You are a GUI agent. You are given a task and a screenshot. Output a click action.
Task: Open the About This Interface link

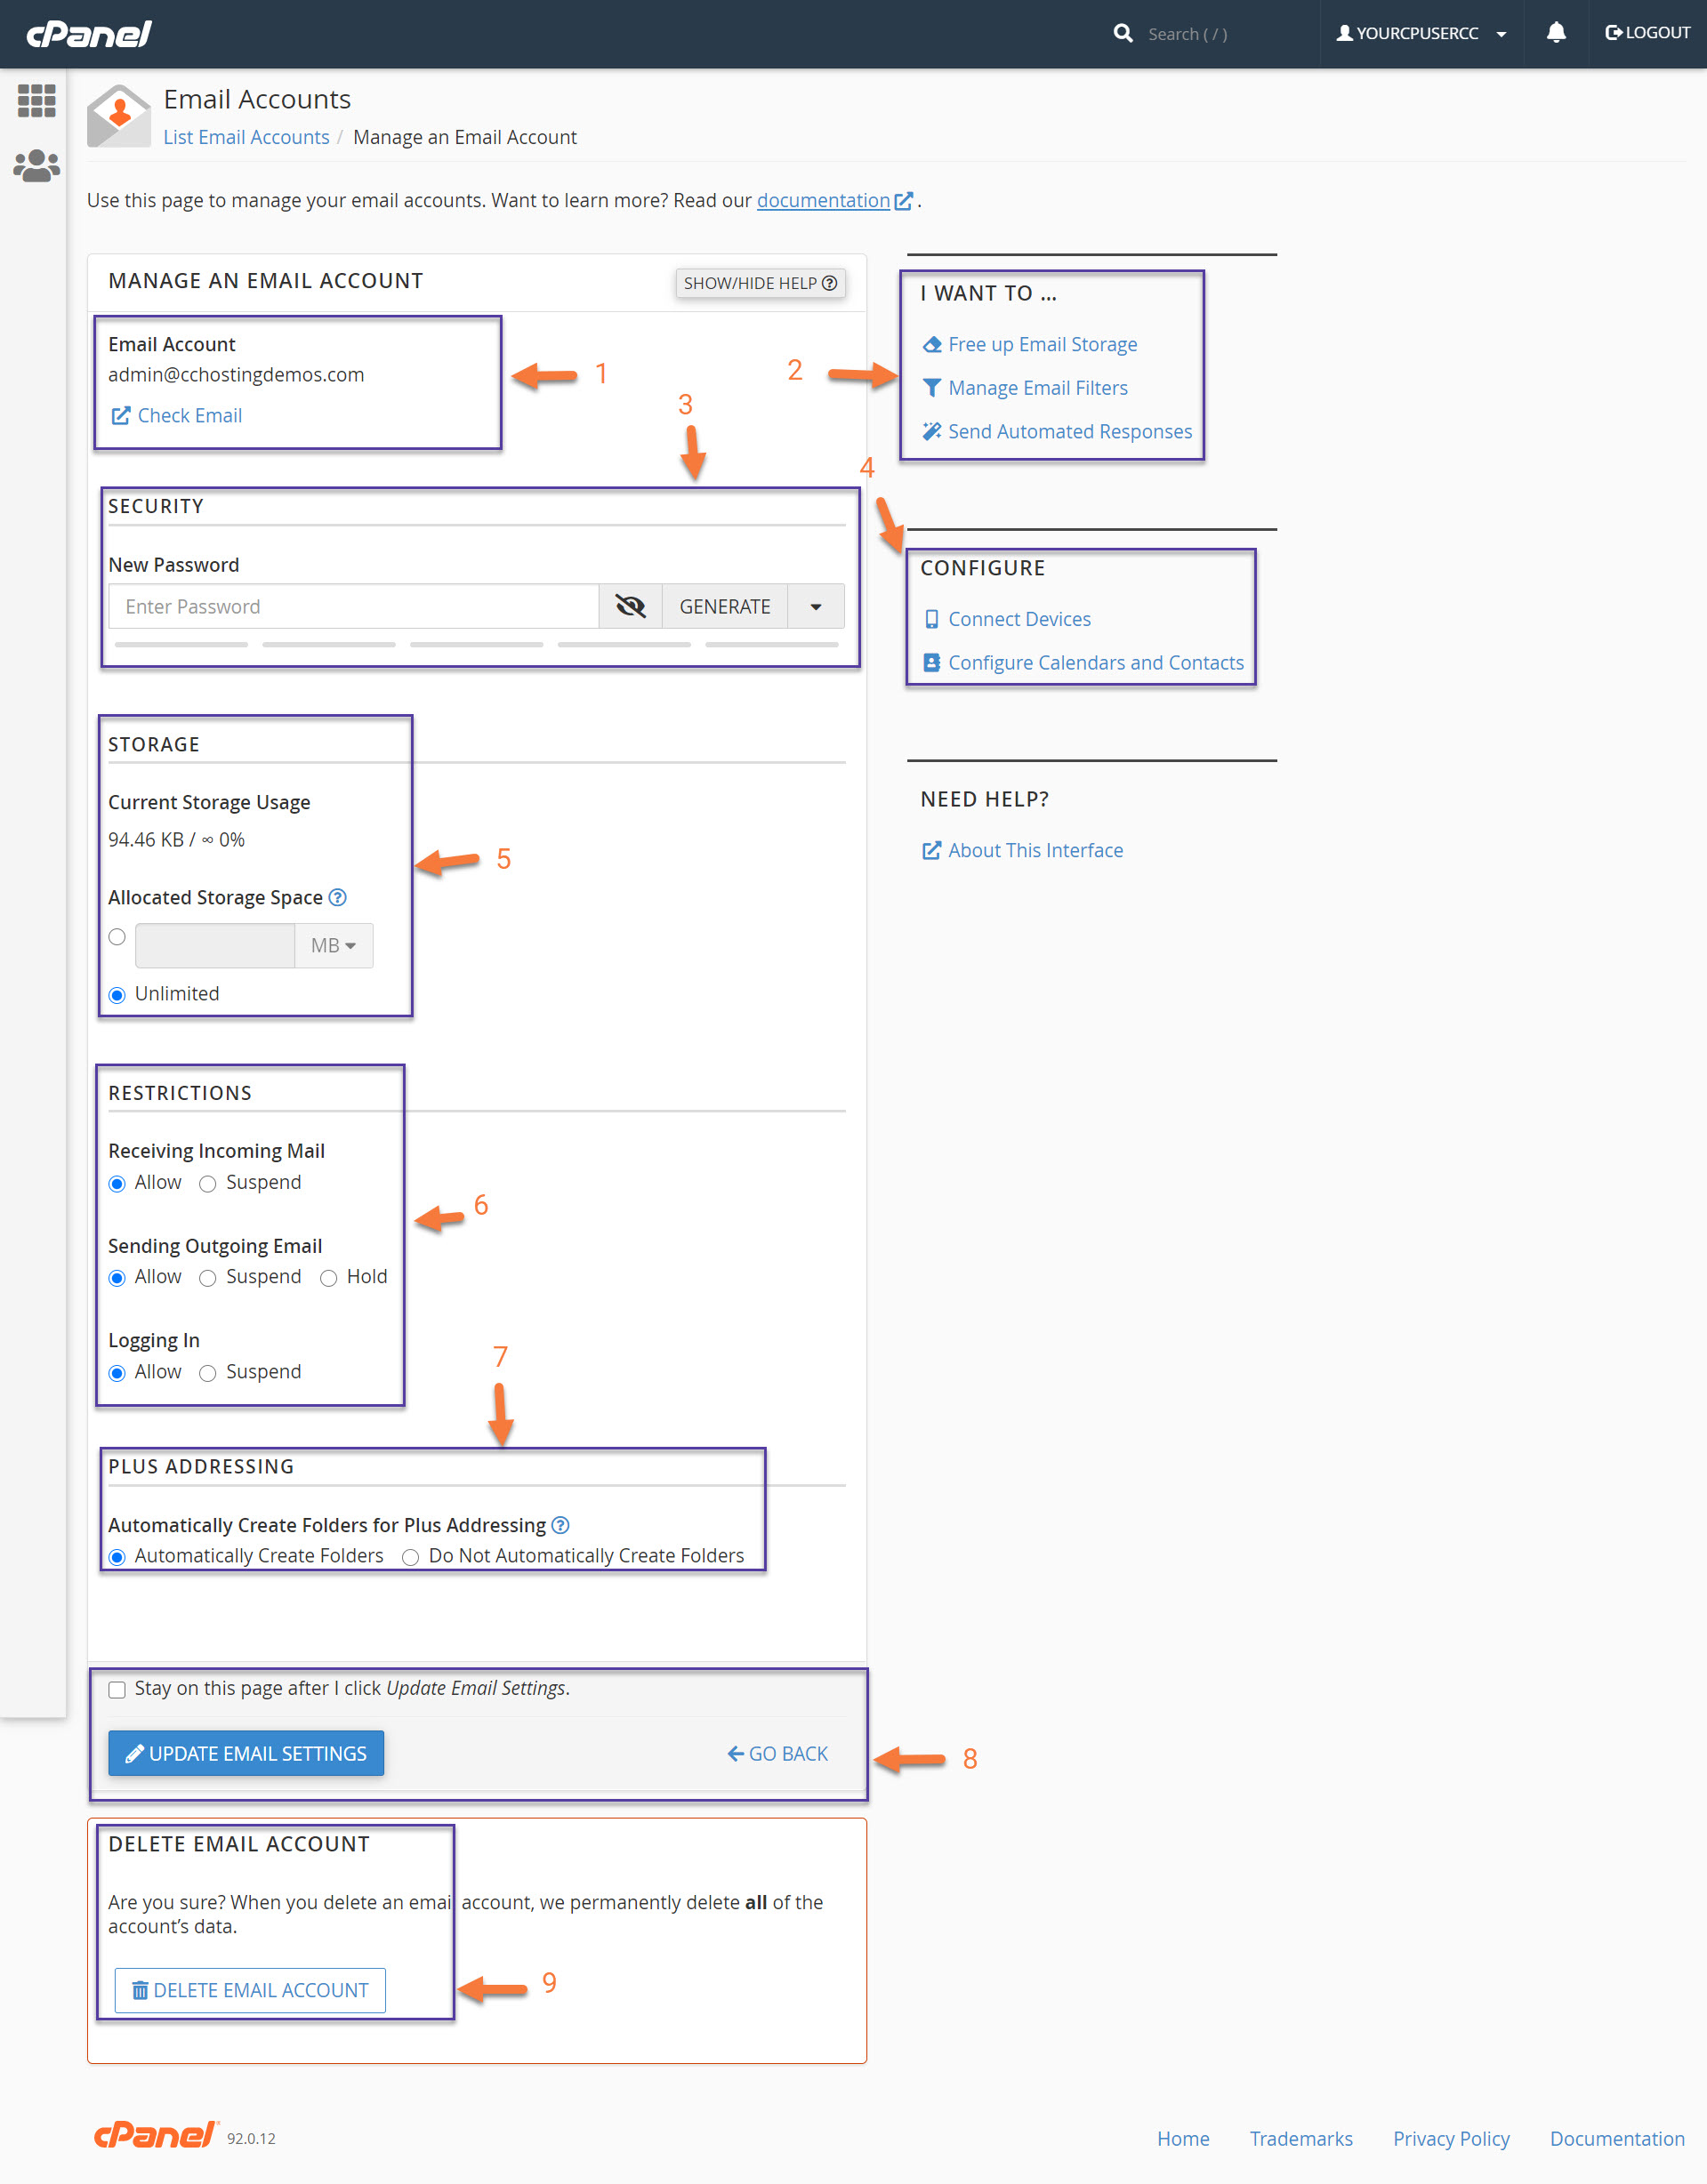[x=1035, y=850]
